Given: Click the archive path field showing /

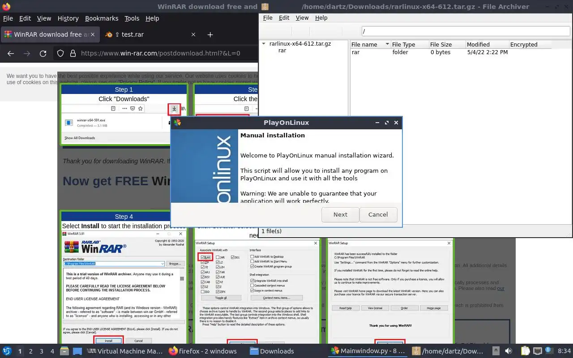Looking at the screenshot, I should tap(465, 31).
